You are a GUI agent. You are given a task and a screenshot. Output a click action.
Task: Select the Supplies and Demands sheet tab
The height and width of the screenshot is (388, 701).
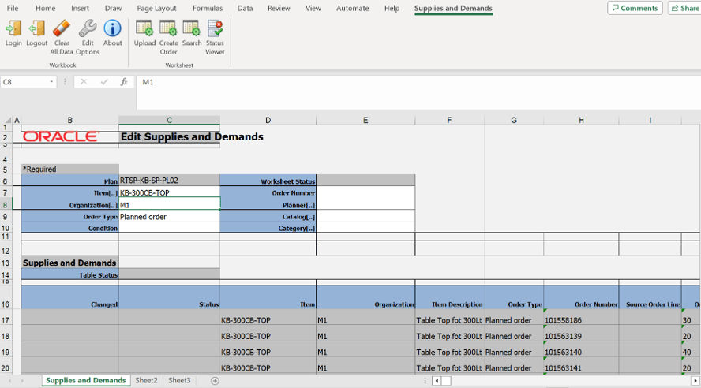pyautogui.click(x=86, y=380)
